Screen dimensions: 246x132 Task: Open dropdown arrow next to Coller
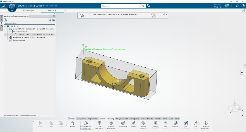67,125
